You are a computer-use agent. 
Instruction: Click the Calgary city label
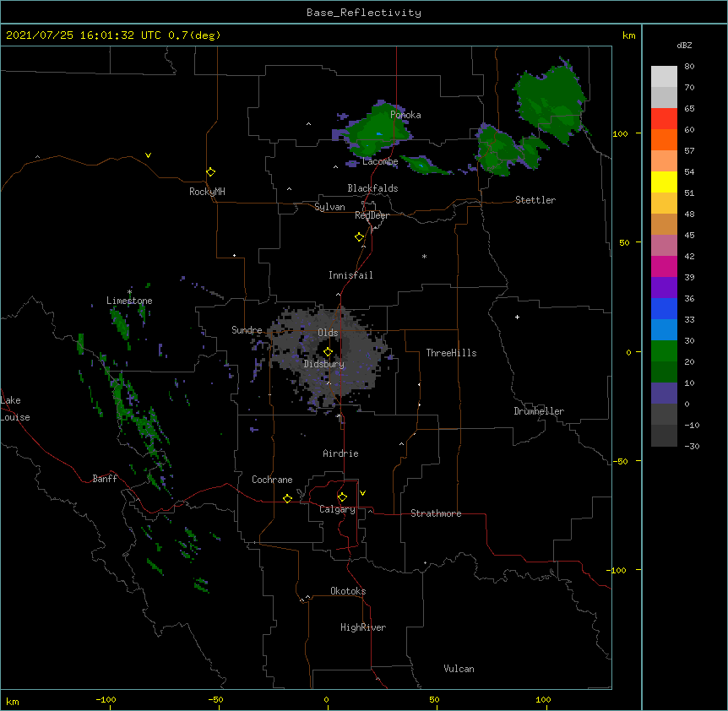(337, 509)
